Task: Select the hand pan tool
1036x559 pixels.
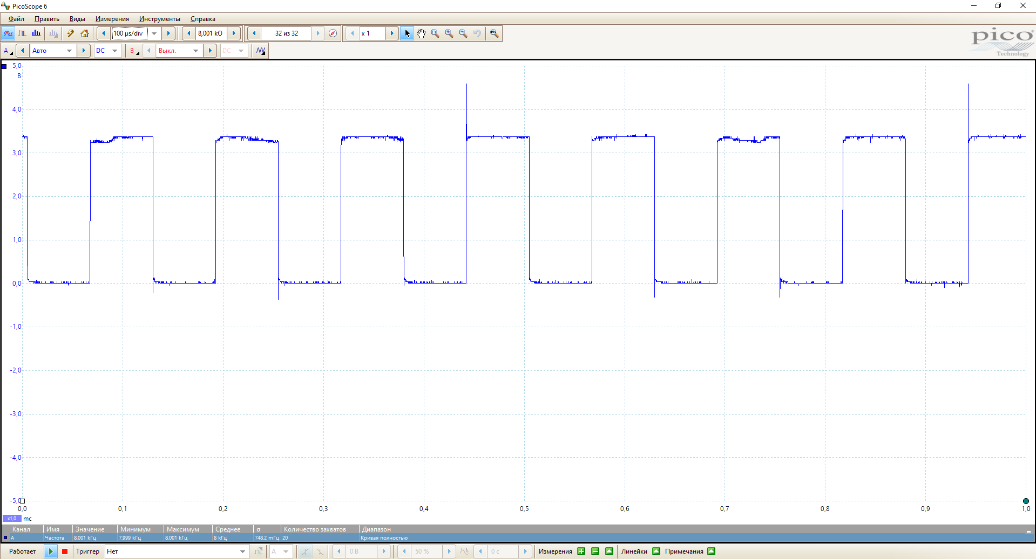Action: (421, 33)
